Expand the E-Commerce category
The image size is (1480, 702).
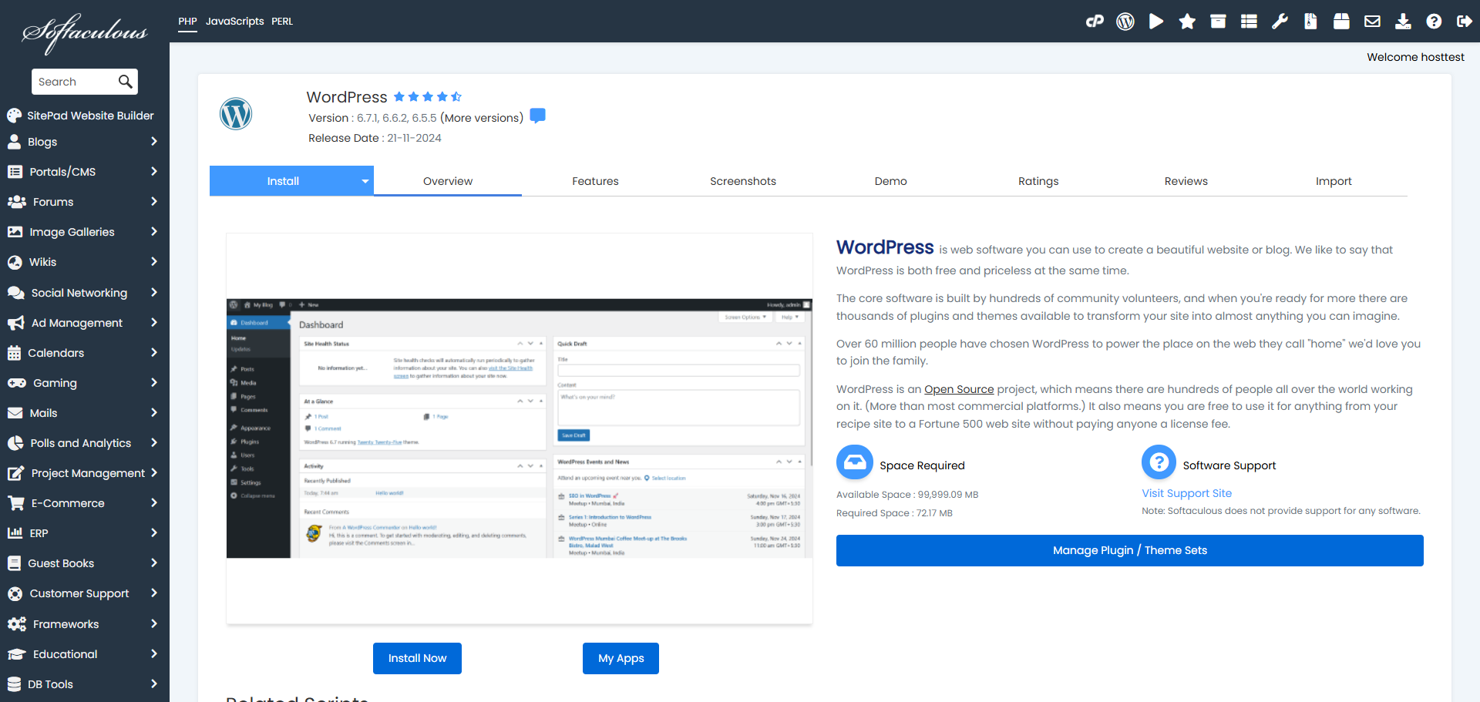(85, 503)
